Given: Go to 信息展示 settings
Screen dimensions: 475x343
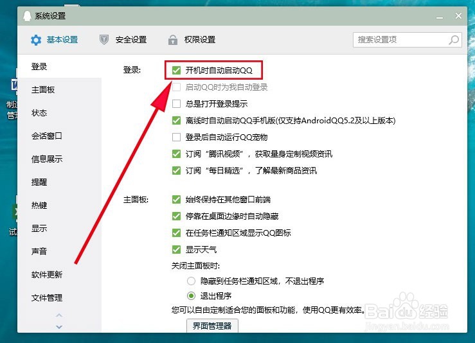Looking at the screenshot, I should tap(47, 159).
